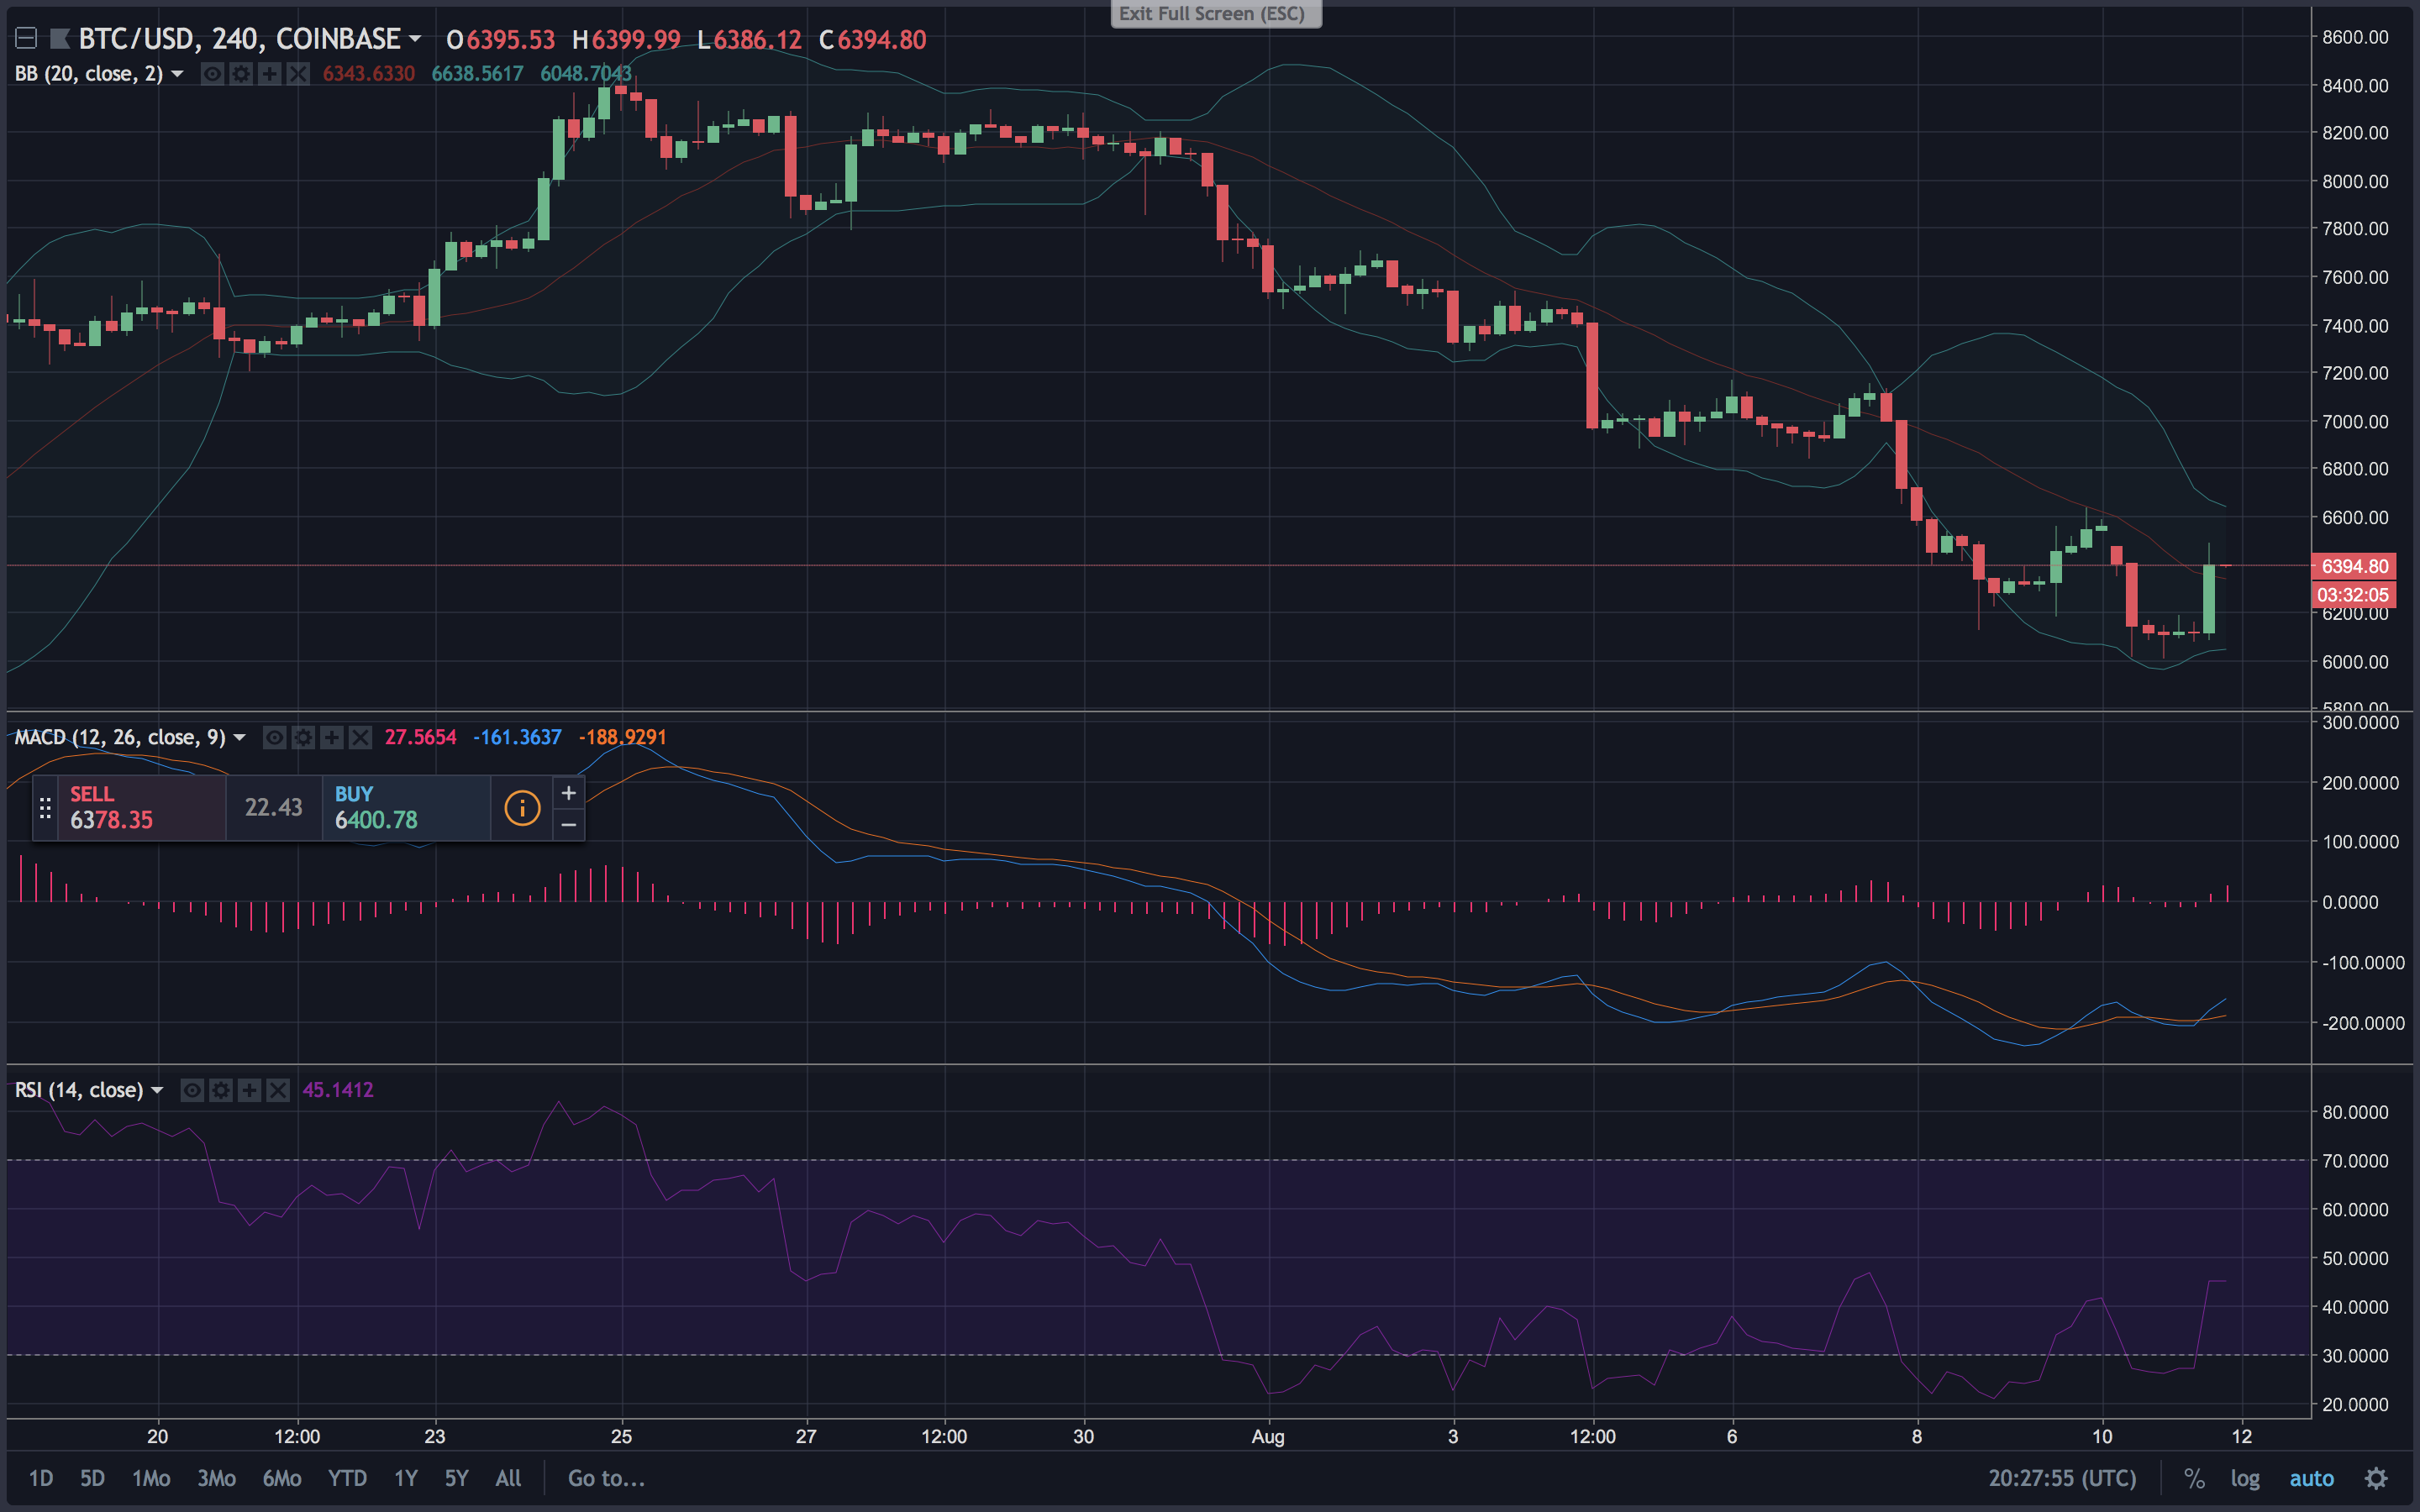Click the plus icon for the BB indicator
Screen dimensions: 2420x1512
pyautogui.click(x=269, y=74)
